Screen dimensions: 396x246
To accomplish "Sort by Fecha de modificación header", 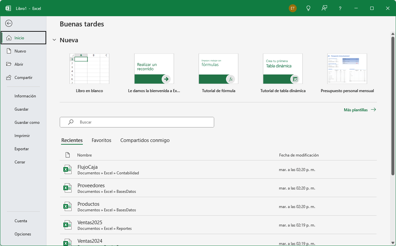I will [299, 155].
